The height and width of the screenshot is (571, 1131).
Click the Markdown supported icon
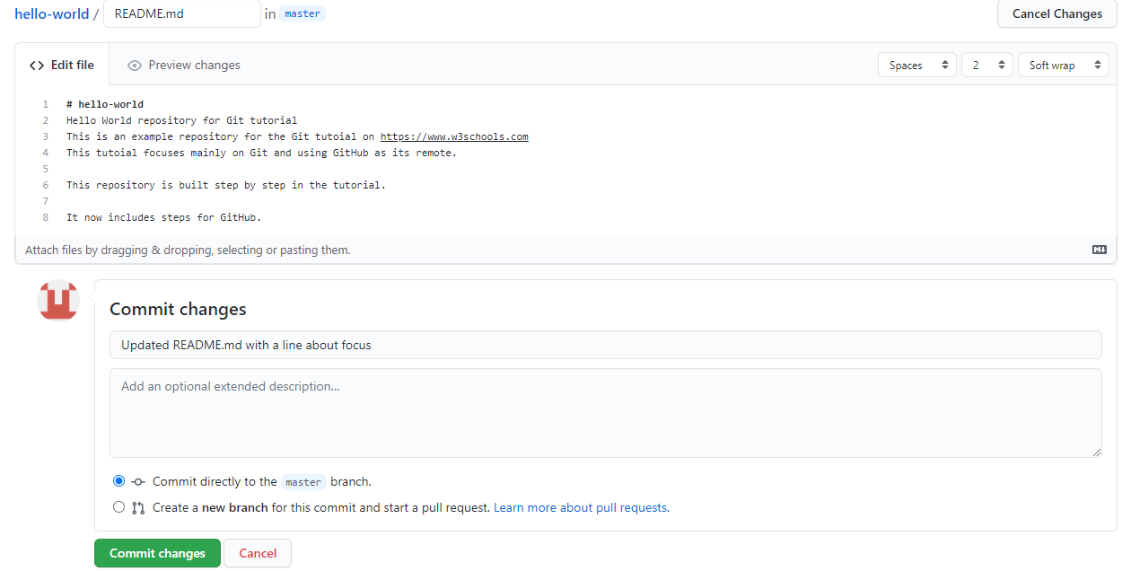click(1099, 250)
